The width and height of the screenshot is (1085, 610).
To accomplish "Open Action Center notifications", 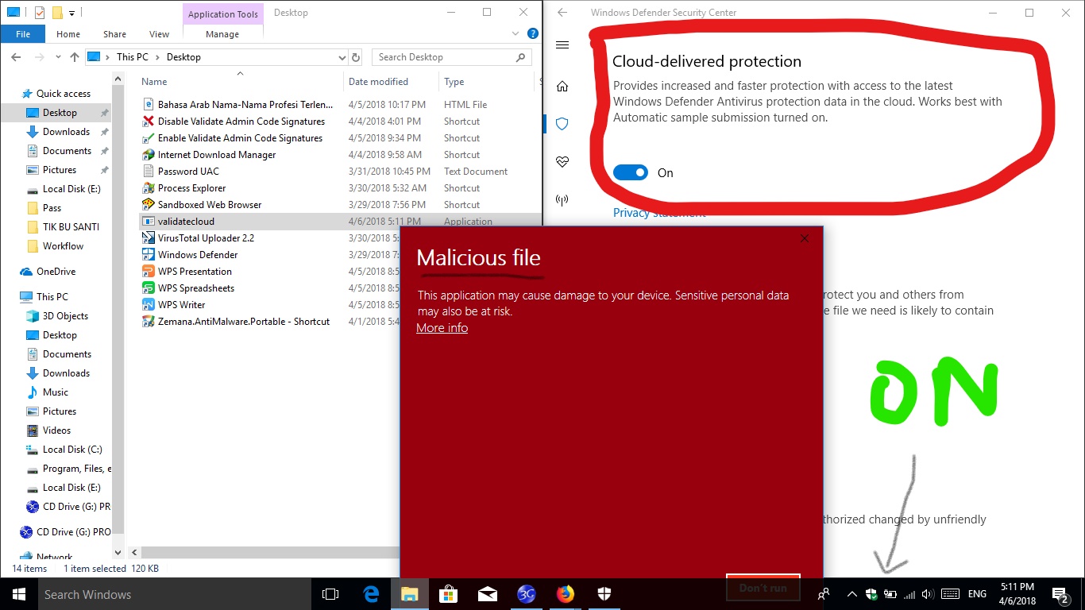I will [1060, 594].
